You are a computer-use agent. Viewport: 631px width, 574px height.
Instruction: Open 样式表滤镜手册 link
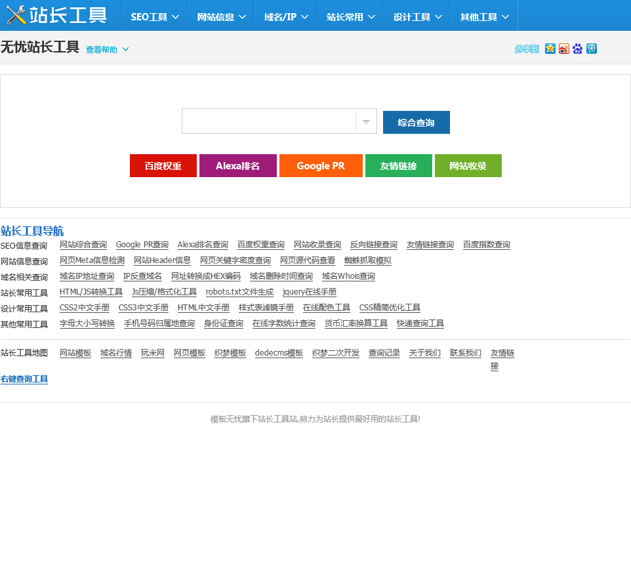[266, 308]
